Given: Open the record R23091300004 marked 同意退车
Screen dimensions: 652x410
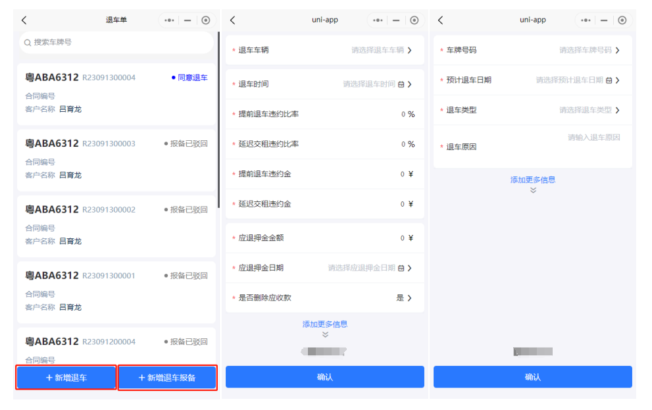Looking at the screenshot, I should tap(116, 93).
